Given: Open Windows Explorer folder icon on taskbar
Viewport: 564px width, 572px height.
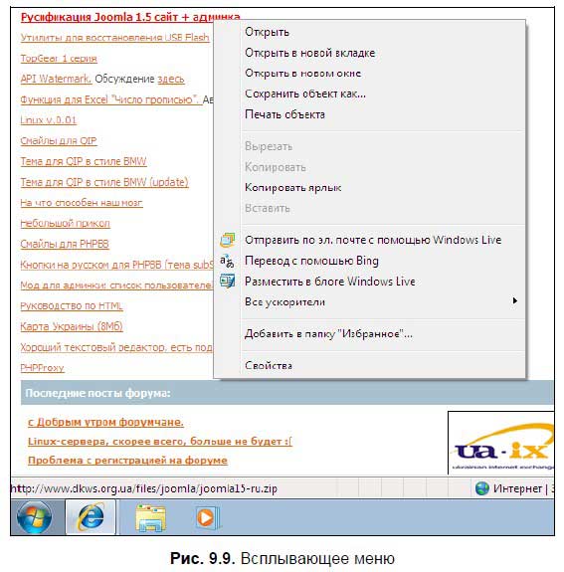Looking at the screenshot, I should [150, 517].
